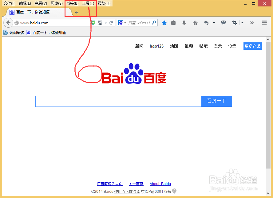The width and height of the screenshot is (273, 198).
Task: Click the screenshot crop tool icon
Action: click(235, 23)
